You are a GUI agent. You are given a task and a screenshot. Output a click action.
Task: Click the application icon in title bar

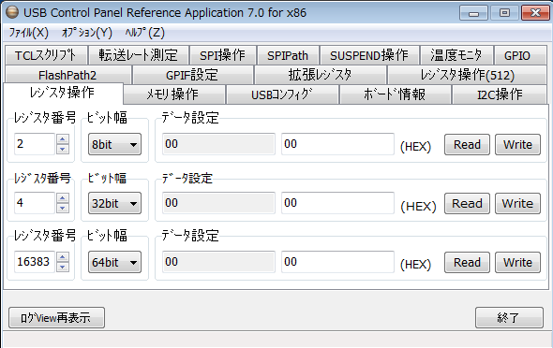(x=12, y=12)
